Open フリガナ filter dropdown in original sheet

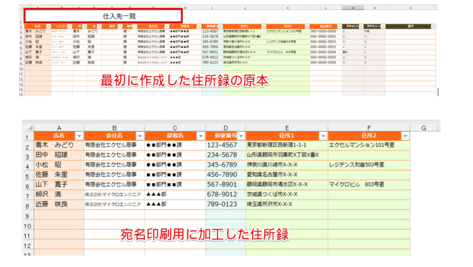coord(70,27)
